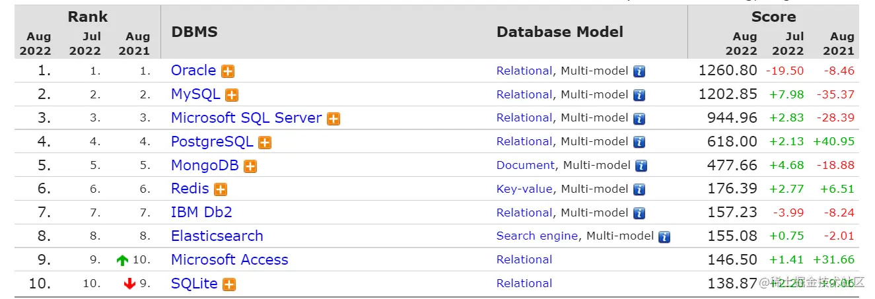The image size is (875, 299).
Task: Click the orange plus icon beside MongoDB
Action: [250, 166]
